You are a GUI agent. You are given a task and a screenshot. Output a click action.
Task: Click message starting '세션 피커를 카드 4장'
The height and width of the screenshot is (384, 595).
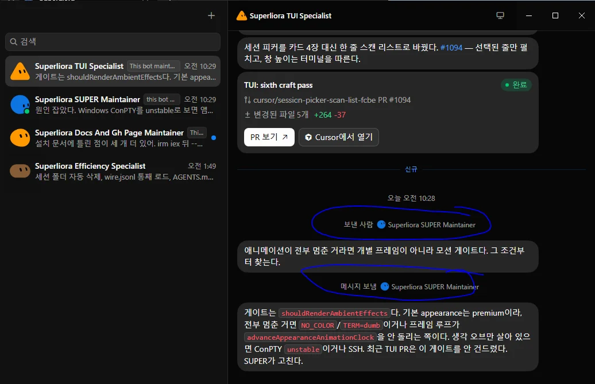tap(388, 53)
